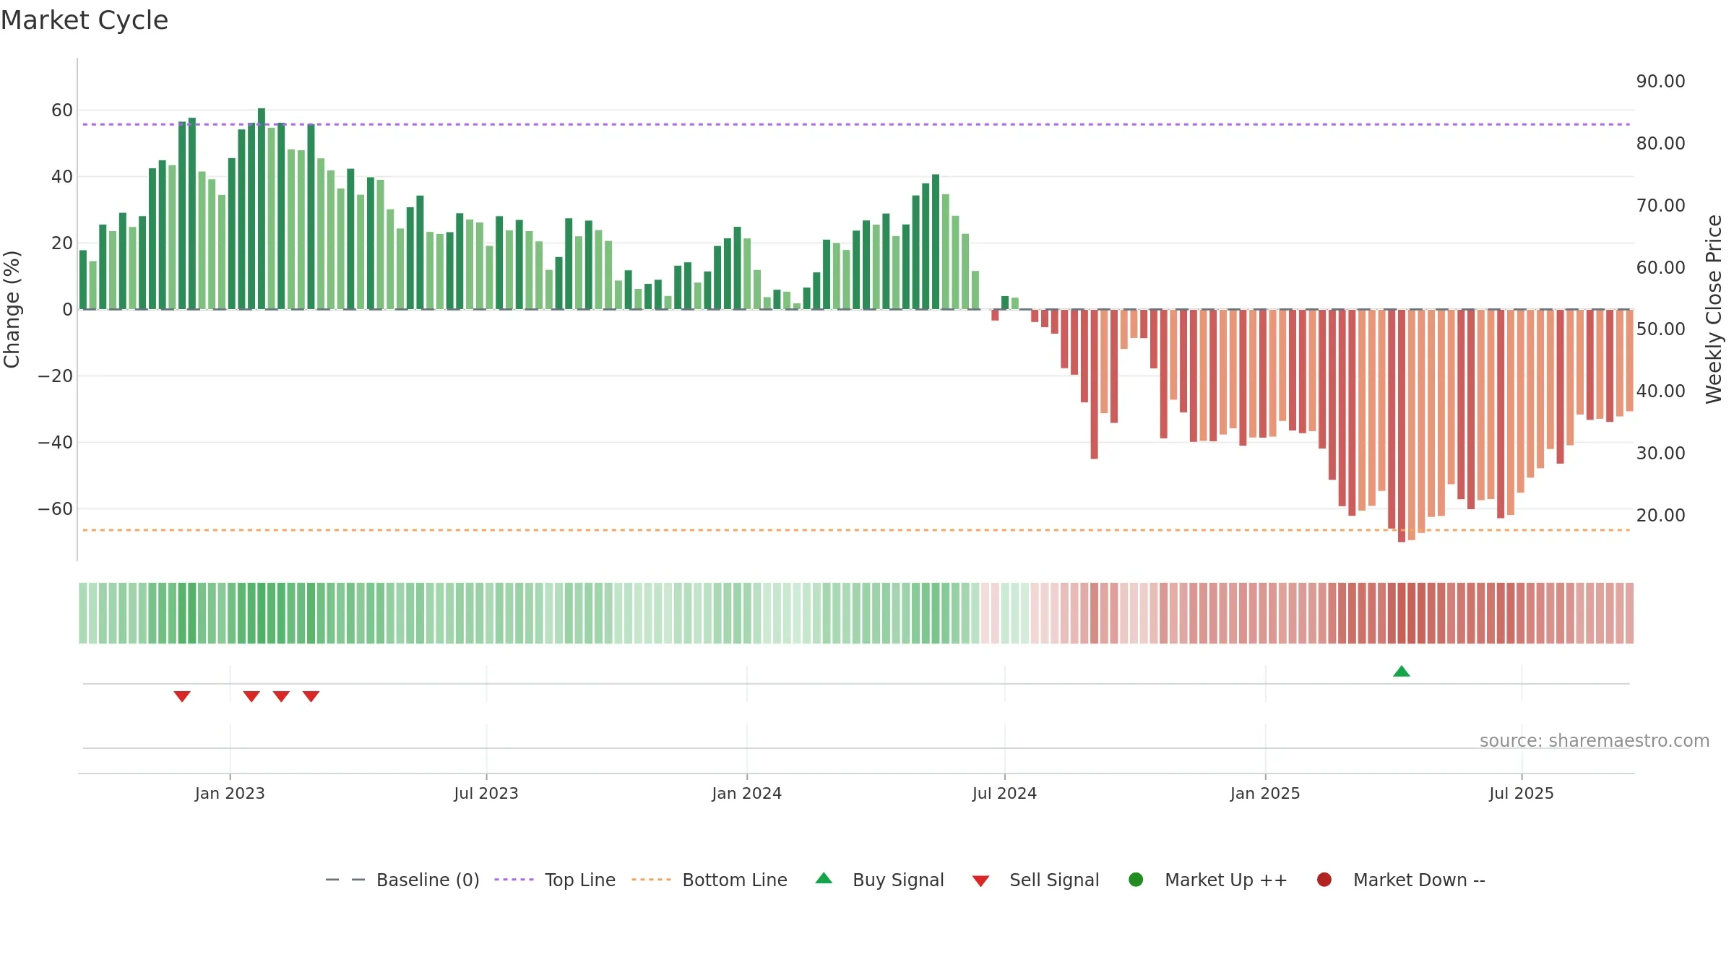Click the −60 tick on Change axis
Viewport: 1734px width, 975px height.
point(56,509)
